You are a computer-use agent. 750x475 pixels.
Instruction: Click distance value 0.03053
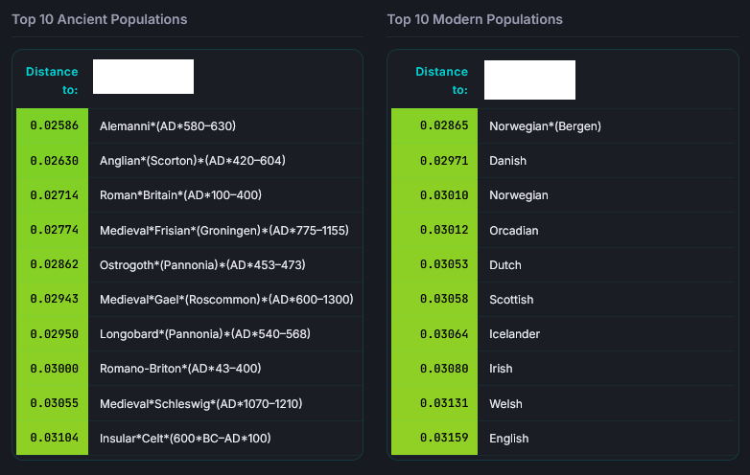pos(444,264)
